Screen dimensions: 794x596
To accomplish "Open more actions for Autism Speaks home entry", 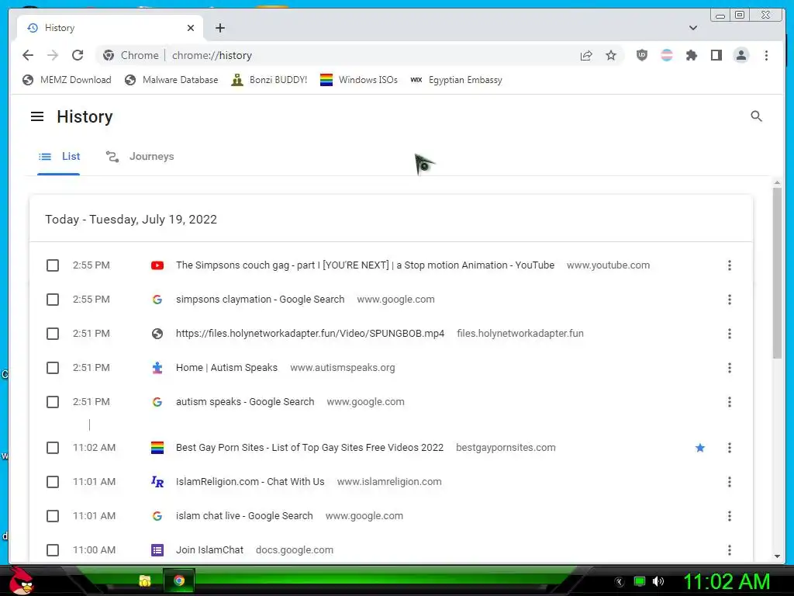I will [729, 368].
